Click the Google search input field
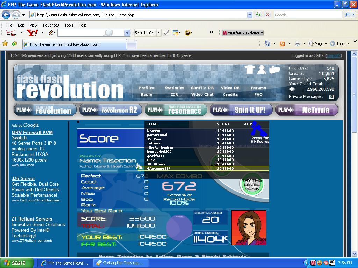358x268 pixels. 308,15
